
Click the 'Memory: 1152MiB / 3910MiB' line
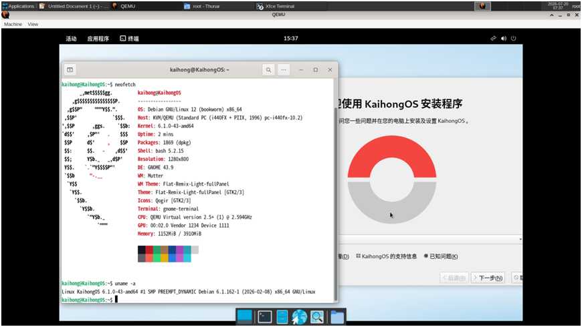pos(170,234)
